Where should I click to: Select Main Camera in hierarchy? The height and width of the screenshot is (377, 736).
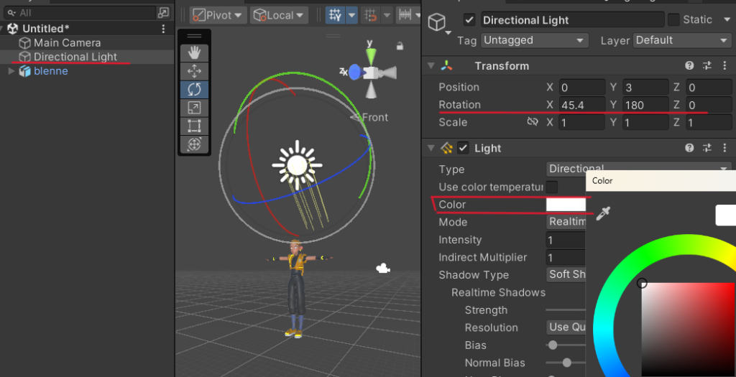point(67,42)
